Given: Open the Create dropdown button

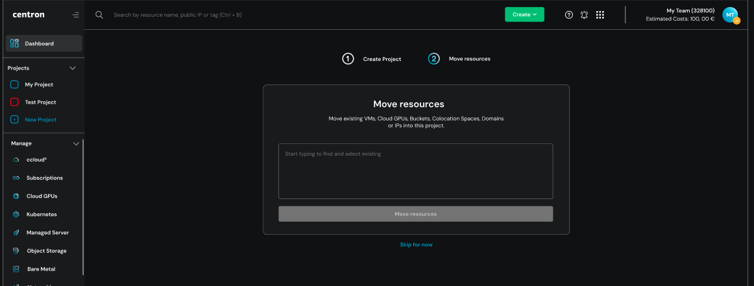Looking at the screenshot, I should click(x=524, y=15).
